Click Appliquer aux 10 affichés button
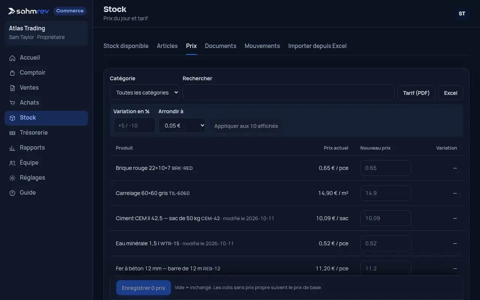Viewport: 480px width, 300px height. tap(246, 126)
